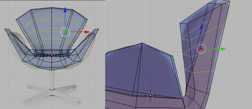This screenshot has height=109, width=252.
Task: Select bottom center vertex of seat front view
Action: coord(51,70)
